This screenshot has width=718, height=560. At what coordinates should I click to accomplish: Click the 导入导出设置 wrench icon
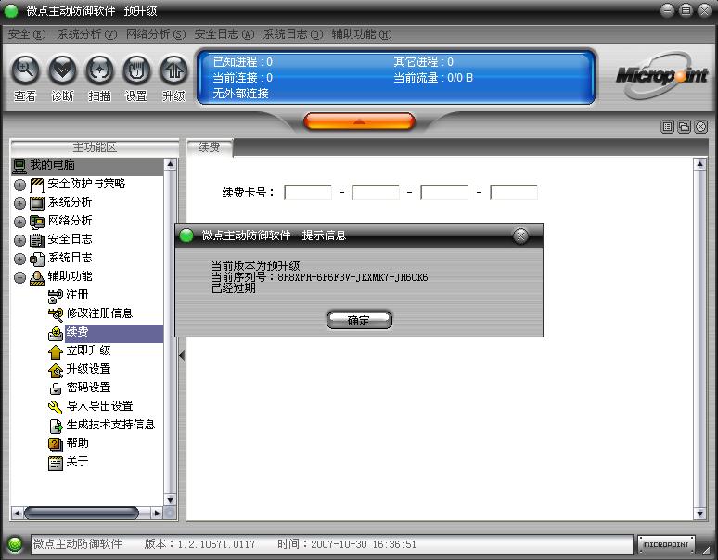[x=56, y=407]
